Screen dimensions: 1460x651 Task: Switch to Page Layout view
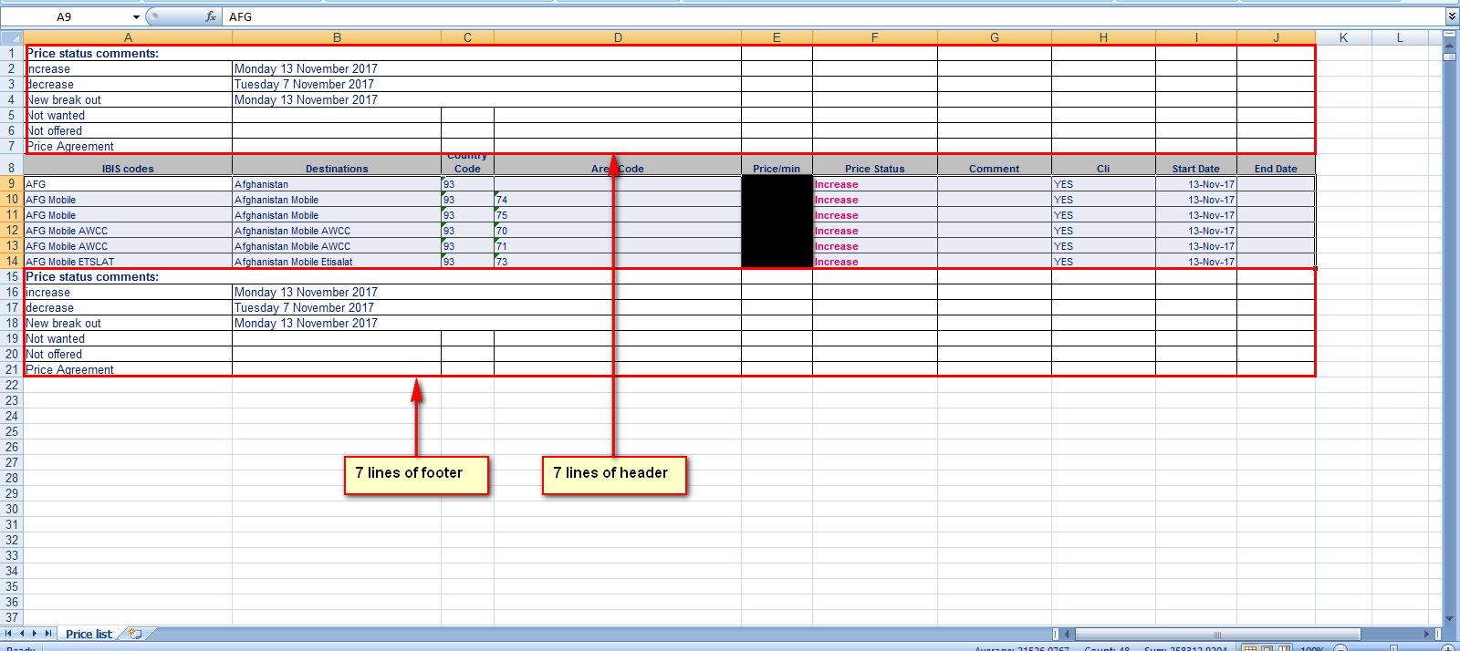click(x=1267, y=647)
